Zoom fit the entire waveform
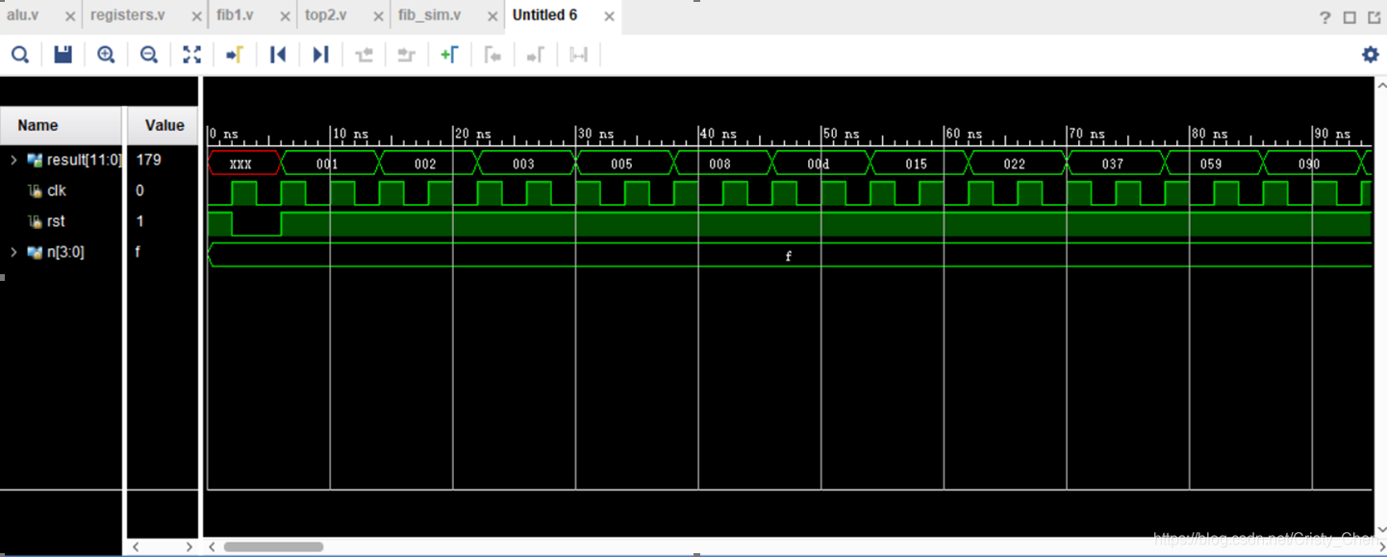The image size is (1387, 557). pyautogui.click(x=192, y=55)
